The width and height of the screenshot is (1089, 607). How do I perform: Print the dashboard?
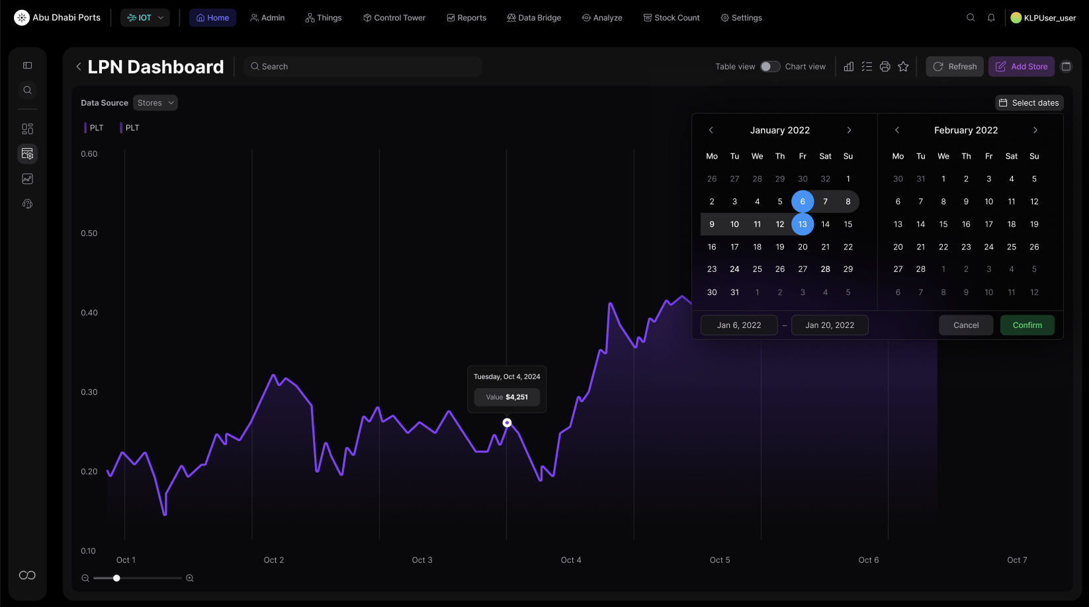(x=885, y=66)
